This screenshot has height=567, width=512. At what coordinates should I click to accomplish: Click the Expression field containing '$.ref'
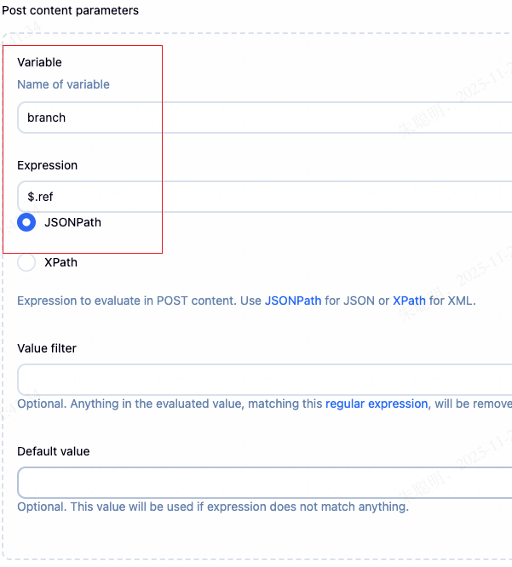pos(256,197)
